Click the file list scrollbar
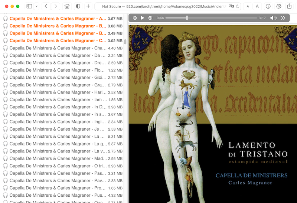297x203 pixels. click(x=125, y=42)
